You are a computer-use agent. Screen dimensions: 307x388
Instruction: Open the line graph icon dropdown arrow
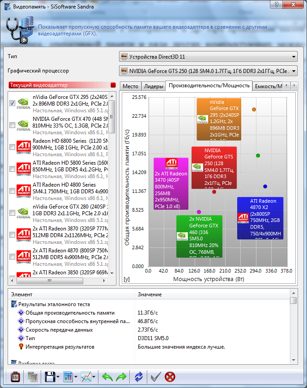(x=94, y=377)
